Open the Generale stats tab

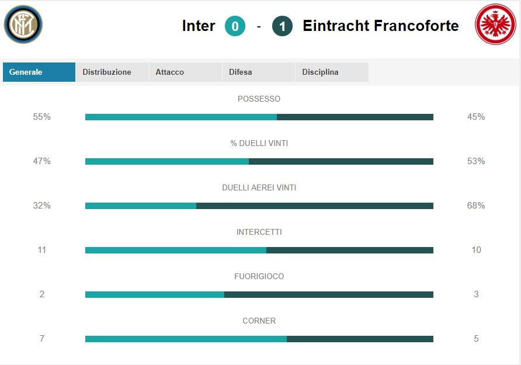39,72
